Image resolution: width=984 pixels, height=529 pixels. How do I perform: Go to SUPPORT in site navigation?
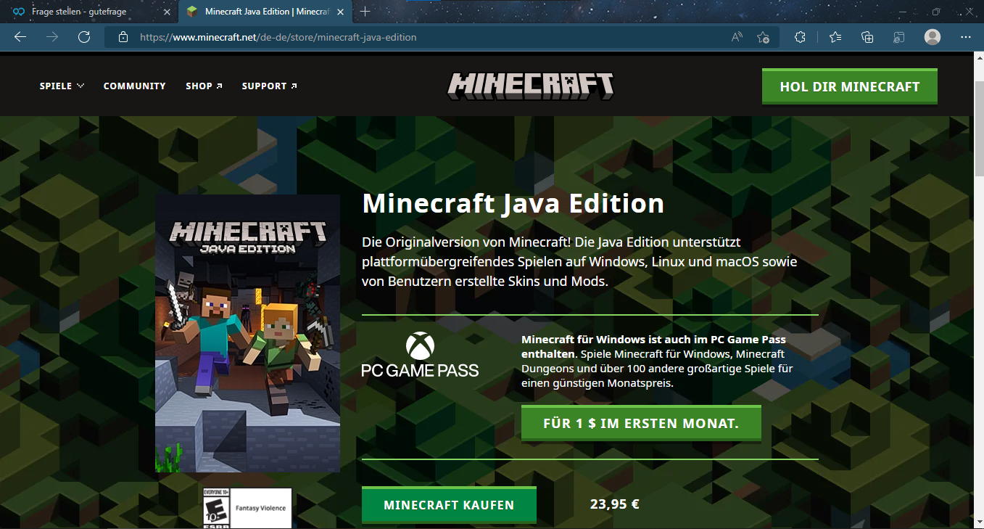269,86
